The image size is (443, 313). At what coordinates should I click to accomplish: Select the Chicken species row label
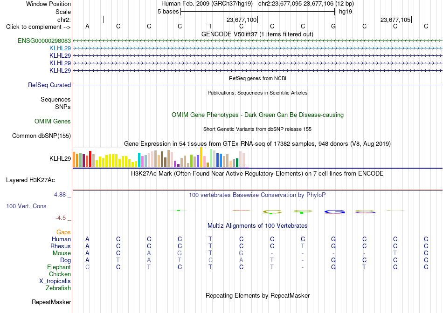click(60, 274)
